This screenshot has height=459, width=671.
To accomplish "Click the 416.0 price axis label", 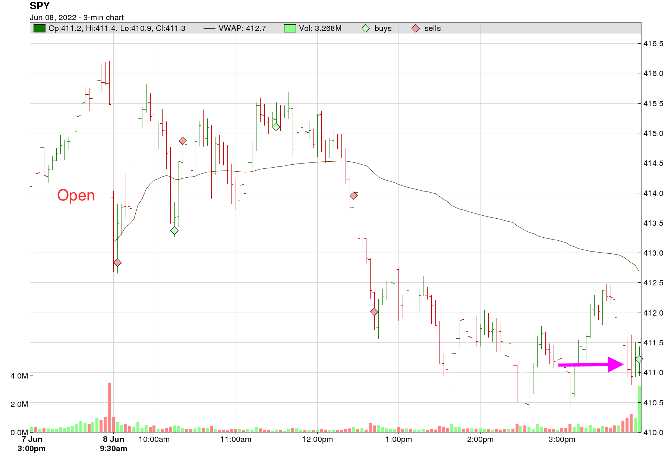I will (653, 73).
